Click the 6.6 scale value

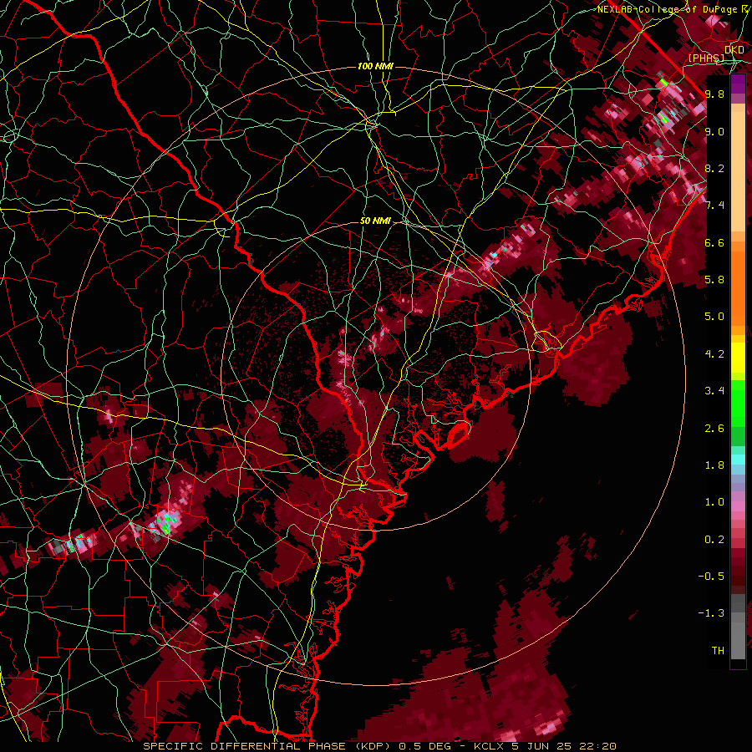(x=714, y=242)
